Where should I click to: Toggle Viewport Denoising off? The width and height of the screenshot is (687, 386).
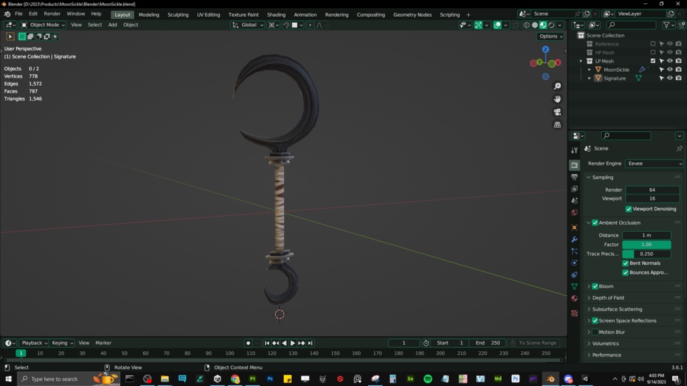(x=628, y=208)
